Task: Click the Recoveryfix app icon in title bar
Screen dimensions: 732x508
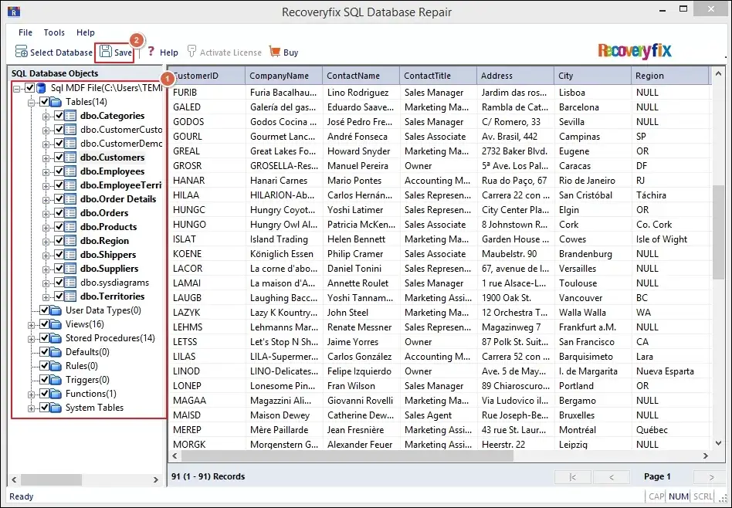Action: (x=14, y=12)
